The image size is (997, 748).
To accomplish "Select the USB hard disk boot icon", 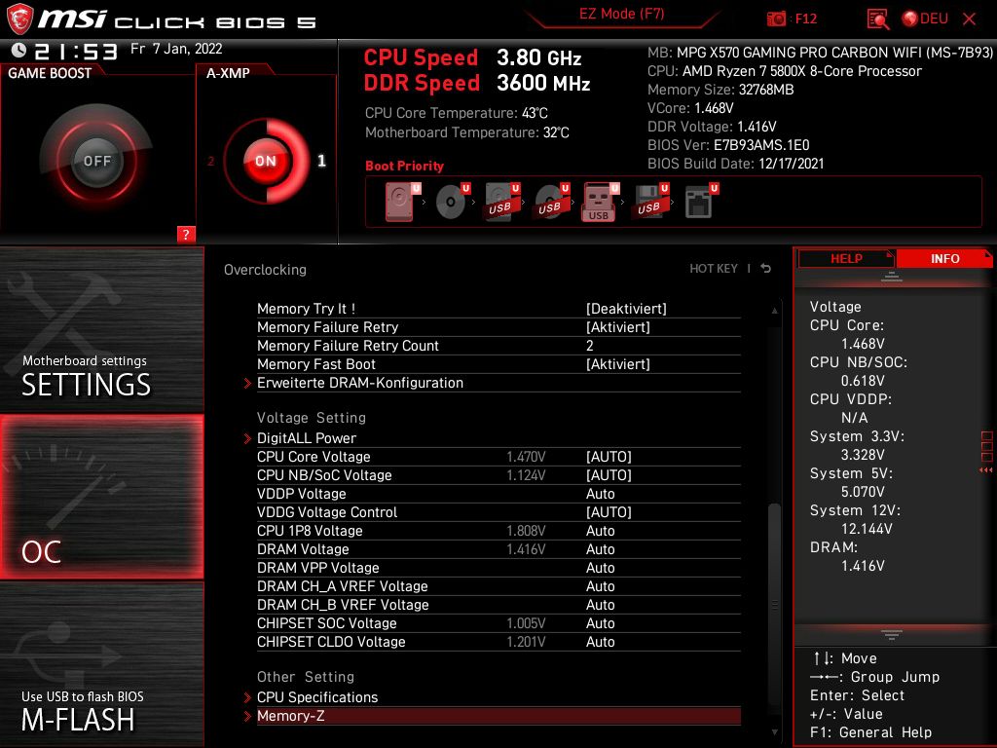I will 502,202.
